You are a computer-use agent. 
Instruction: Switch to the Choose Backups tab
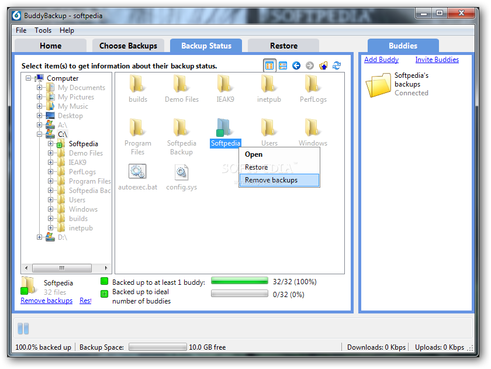point(128,46)
